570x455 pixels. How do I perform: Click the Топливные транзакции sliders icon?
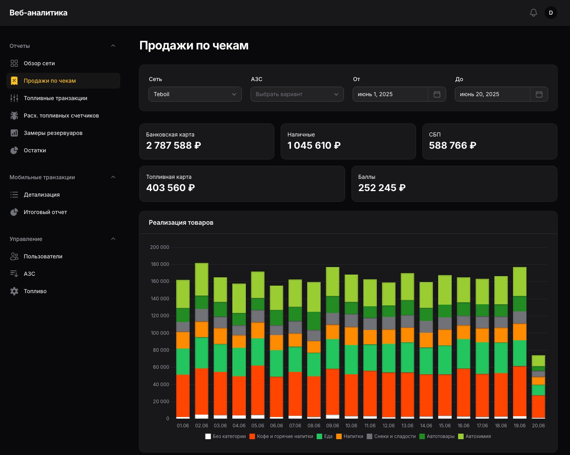[x=14, y=98]
